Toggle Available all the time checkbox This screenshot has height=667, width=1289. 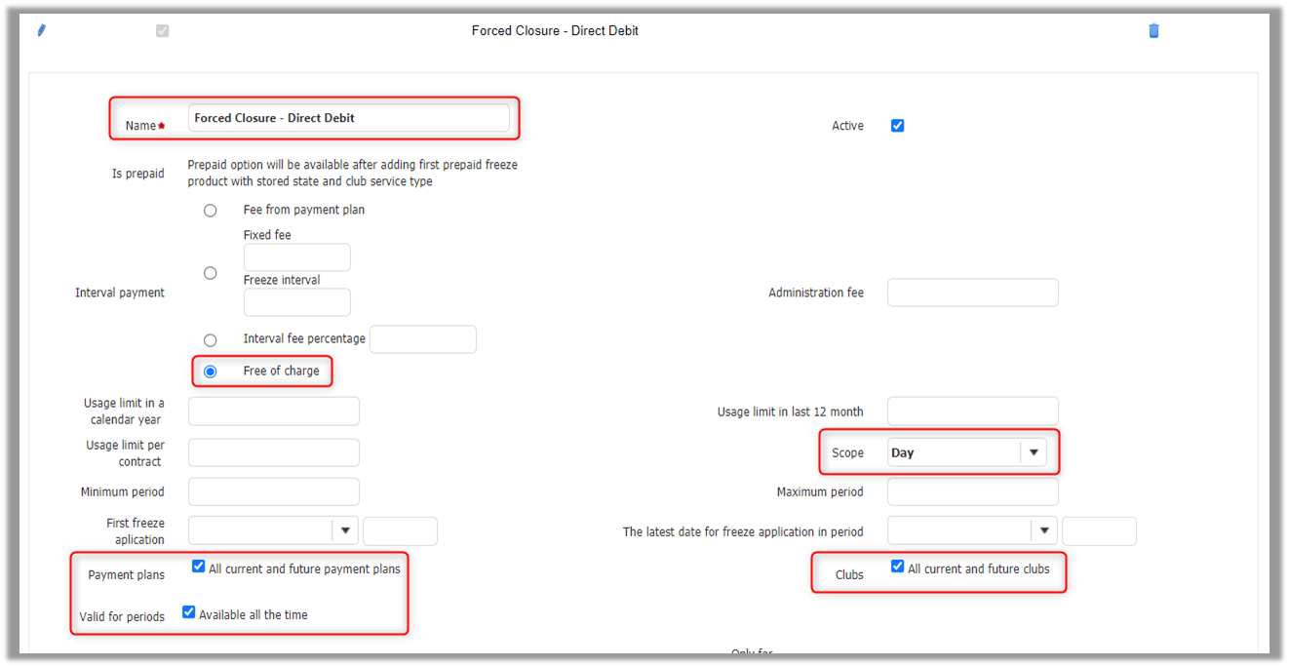[x=189, y=612]
